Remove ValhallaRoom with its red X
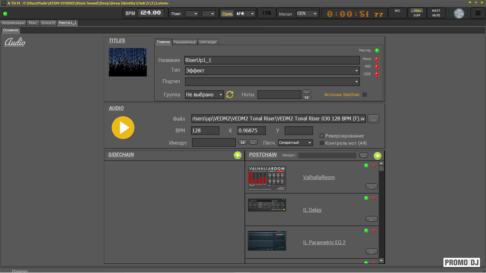The height and width of the screenshot is (273, 486). coord(373,166)
